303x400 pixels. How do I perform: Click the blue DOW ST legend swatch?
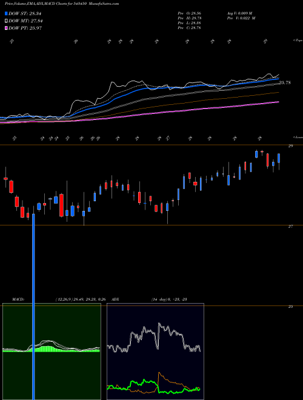(x=7, y=13)
